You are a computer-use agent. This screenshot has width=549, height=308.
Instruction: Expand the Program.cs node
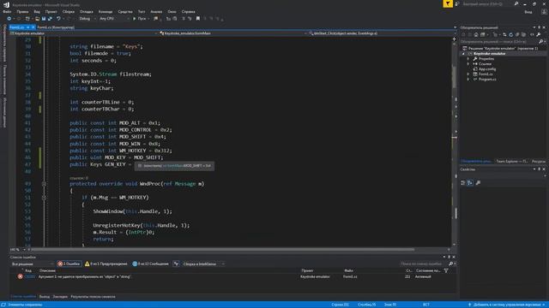coord(468,80)
